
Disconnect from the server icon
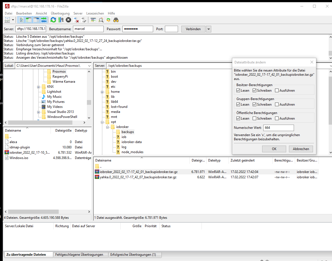coord(76,20)
